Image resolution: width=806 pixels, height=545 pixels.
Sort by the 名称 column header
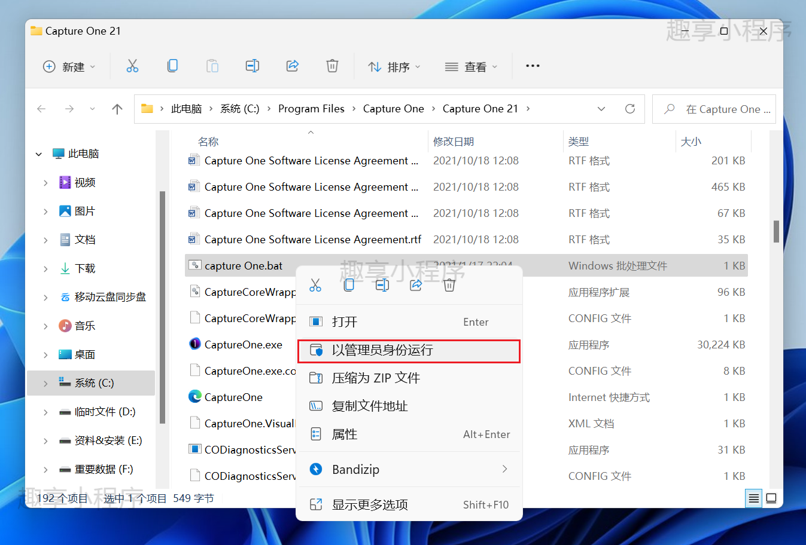[x=208, y=142]
